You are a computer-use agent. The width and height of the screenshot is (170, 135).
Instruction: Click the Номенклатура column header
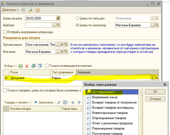coord(35,109)
